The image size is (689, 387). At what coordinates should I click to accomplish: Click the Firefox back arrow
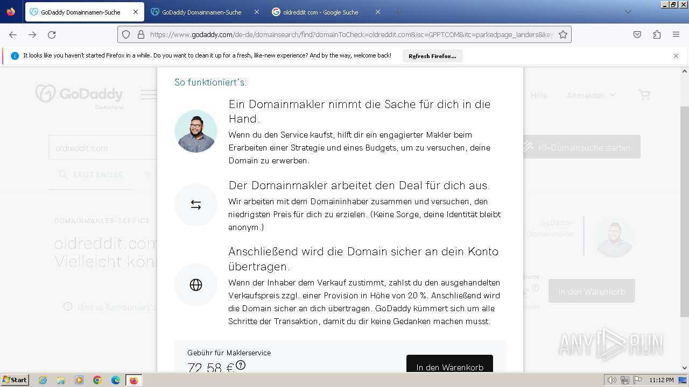click(13, 34)
